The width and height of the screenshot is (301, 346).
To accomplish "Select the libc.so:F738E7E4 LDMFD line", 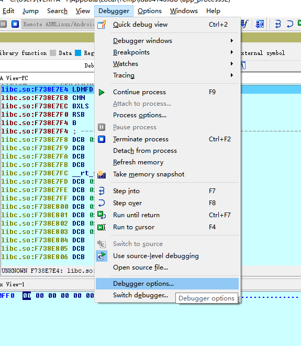I will [47, 90].
